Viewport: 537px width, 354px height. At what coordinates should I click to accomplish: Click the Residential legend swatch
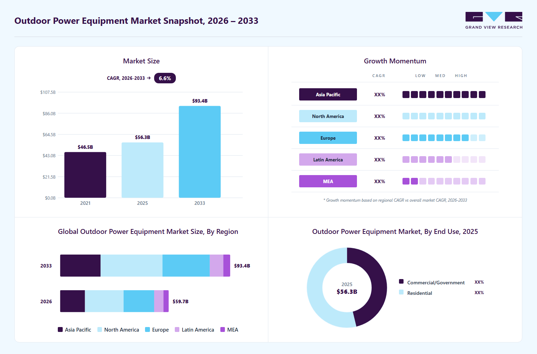401,292
